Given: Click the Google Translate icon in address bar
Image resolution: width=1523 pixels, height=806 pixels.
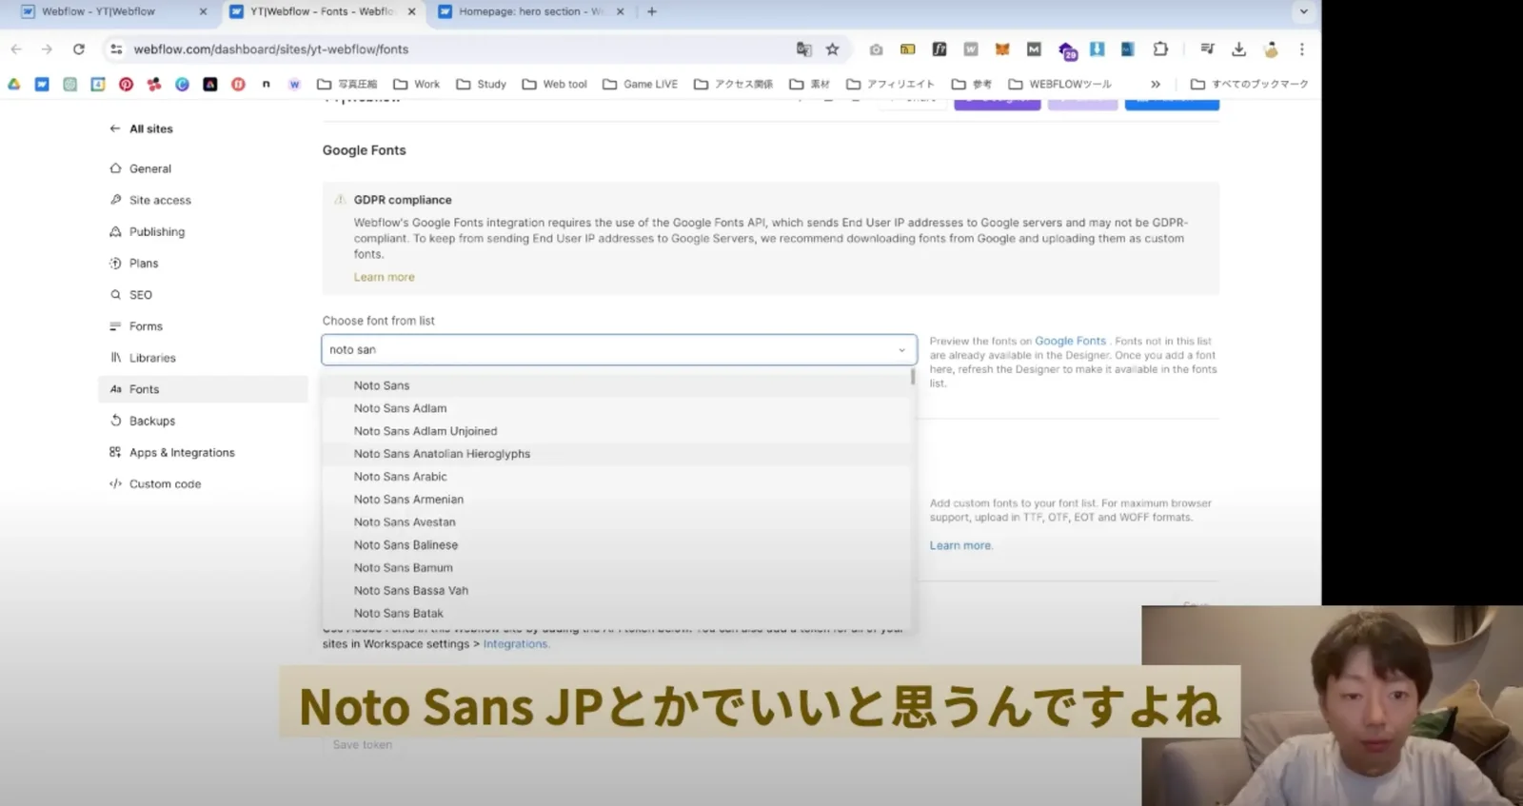Looking at the screenshot, I should click(x=804, y=49).
